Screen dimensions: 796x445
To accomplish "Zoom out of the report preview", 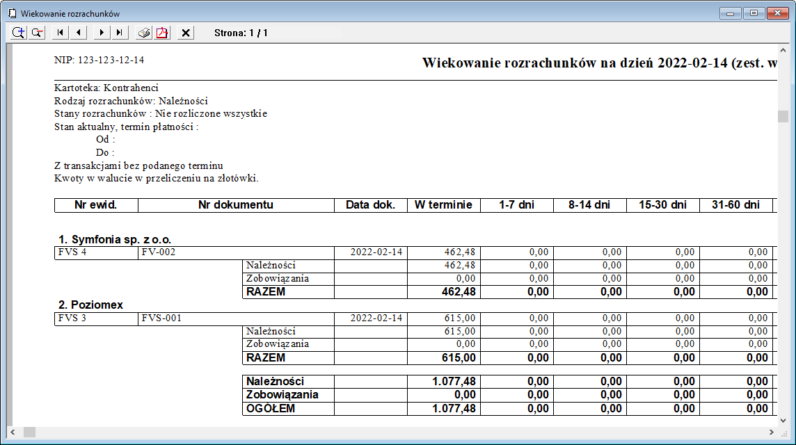I will tap(36, 33).
